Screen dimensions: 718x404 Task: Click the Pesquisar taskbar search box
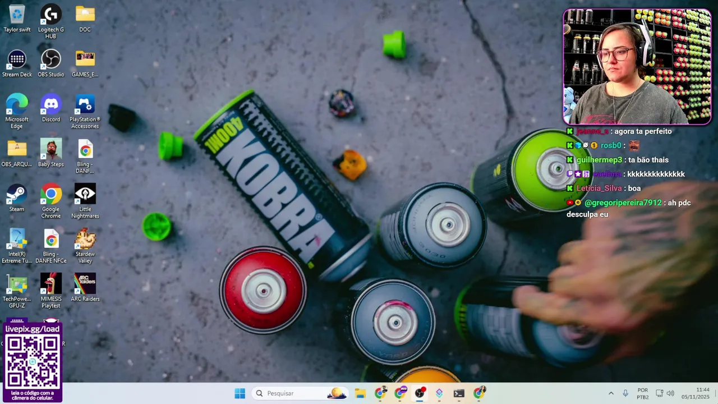coord(301,393)
